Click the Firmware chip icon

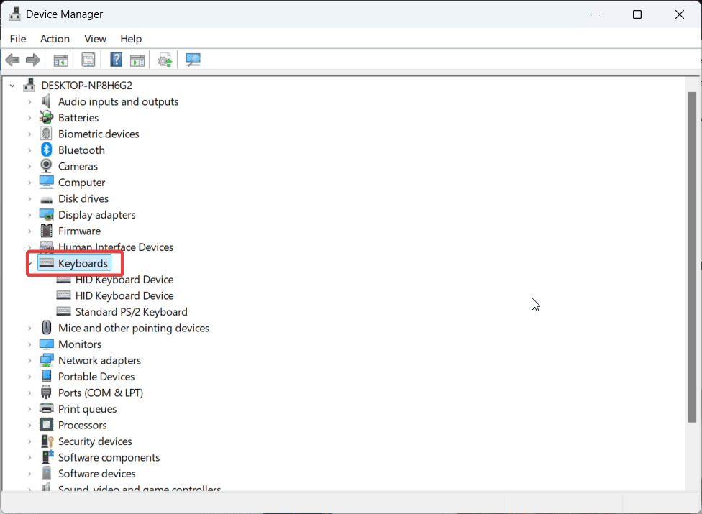pos(46,231)
